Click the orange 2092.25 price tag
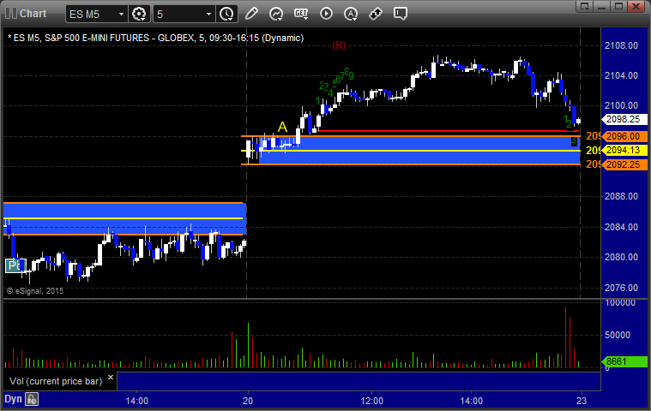Screen dimensions: 651x411 point(625,164)
